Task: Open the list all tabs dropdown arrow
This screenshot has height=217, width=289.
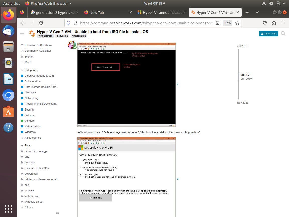Action: tap(257, 12)
